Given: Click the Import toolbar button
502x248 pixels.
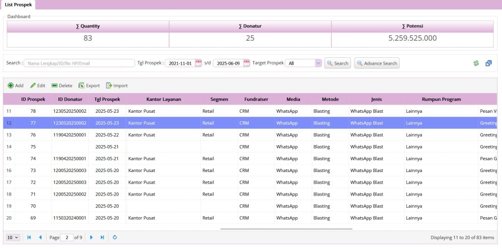Looking at the screenshot, I should tap(117, 85).
